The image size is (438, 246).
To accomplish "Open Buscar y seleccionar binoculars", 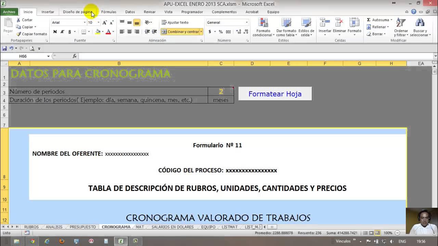I will click(x=420, y=27).
